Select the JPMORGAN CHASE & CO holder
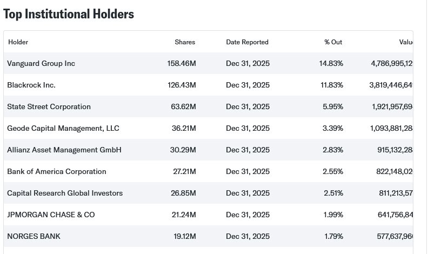The image size is (428, 254). click(51, 215)
